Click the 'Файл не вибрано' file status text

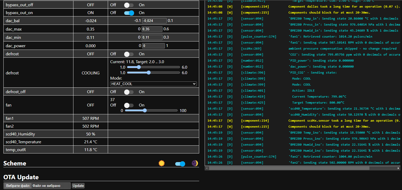tap(47, 186)
